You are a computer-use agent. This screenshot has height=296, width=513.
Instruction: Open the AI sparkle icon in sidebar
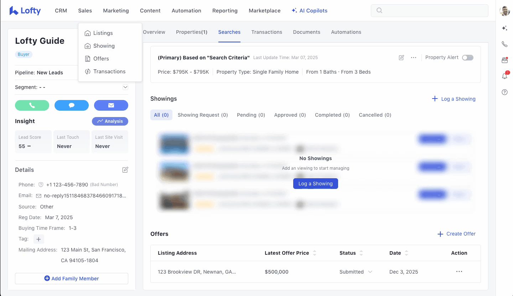(x=504, y=28)
